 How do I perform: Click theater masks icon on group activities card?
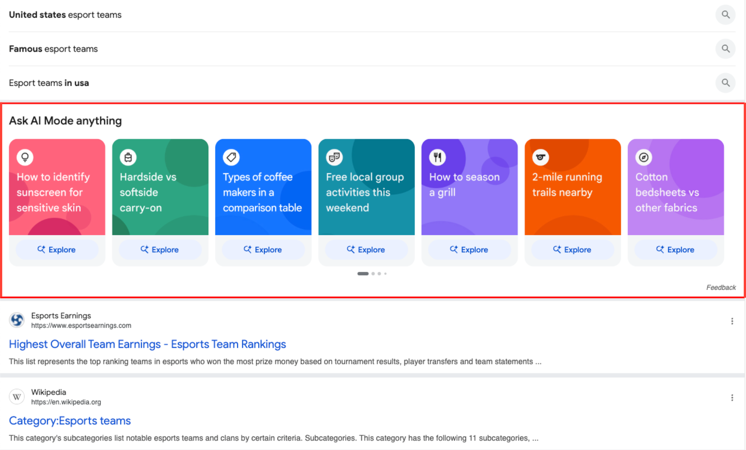point(334,157)
